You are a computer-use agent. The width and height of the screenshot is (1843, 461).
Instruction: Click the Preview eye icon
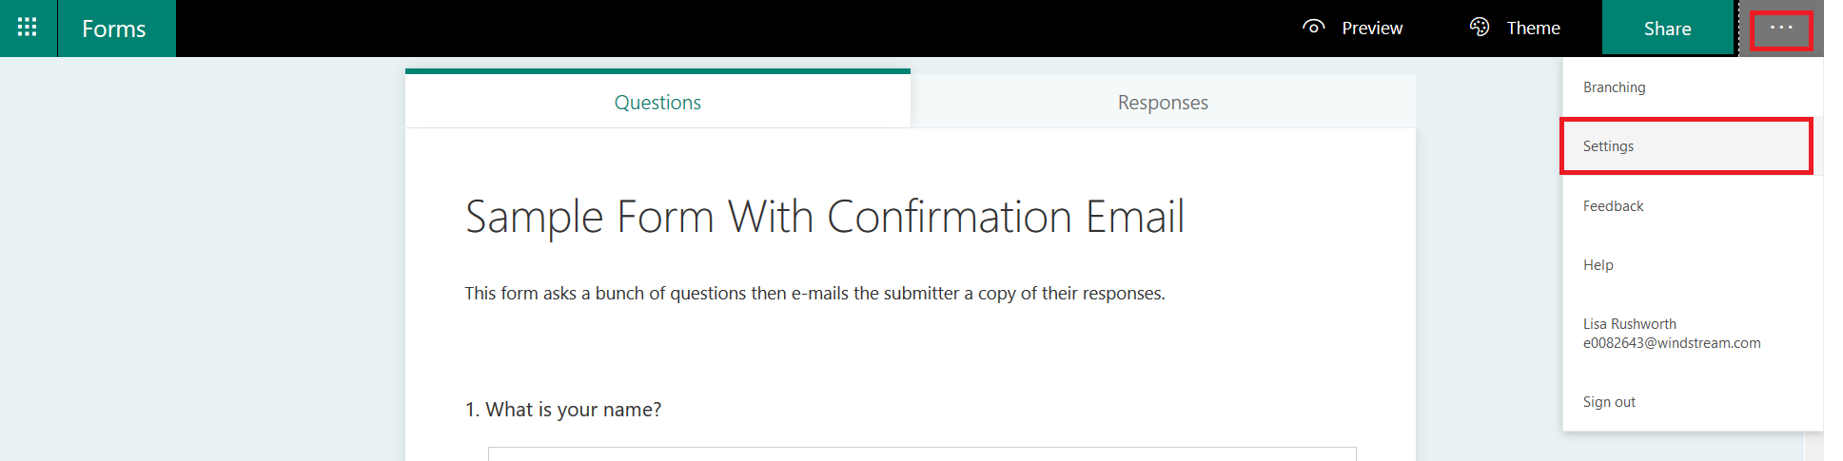(x=1313, y=28)
